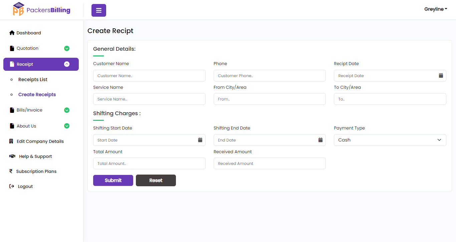Click calendar icon in Shifting End Date
Viewport: 456px width, 242px height.
pos(320,140)
